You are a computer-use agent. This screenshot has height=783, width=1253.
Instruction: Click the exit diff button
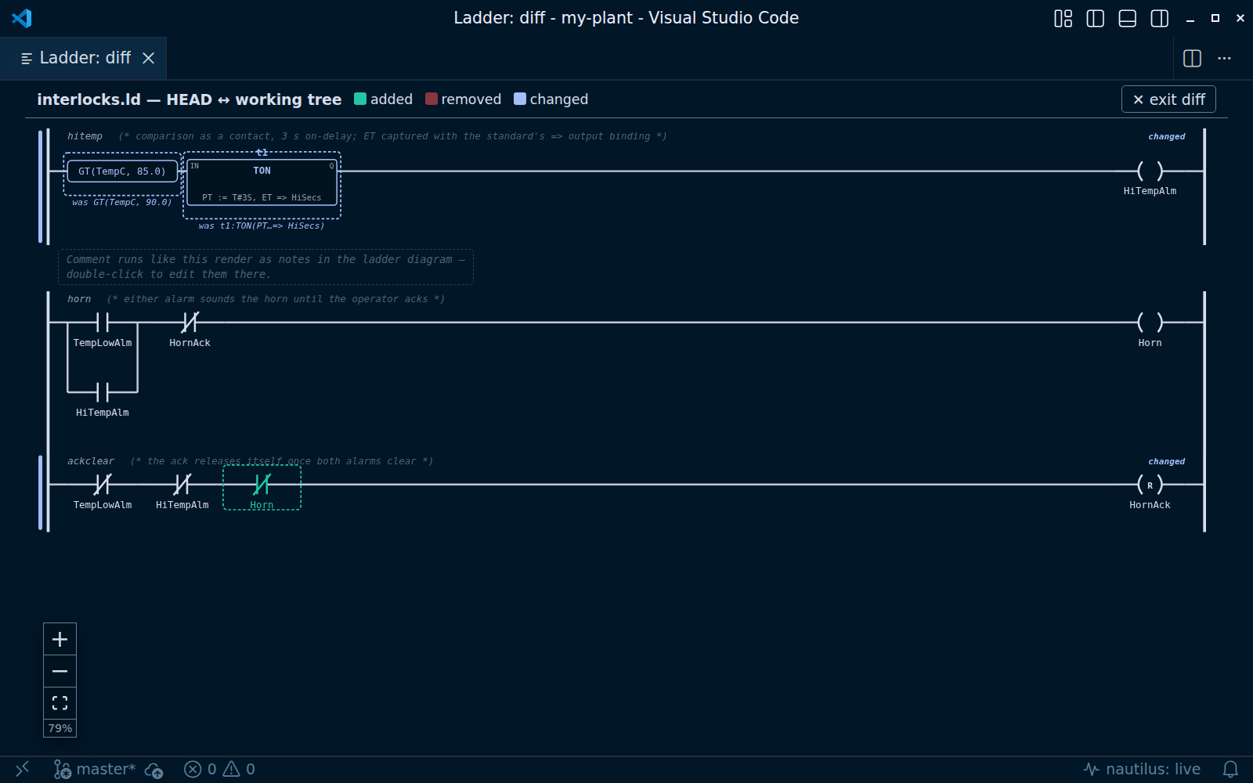pos(1168,99)
